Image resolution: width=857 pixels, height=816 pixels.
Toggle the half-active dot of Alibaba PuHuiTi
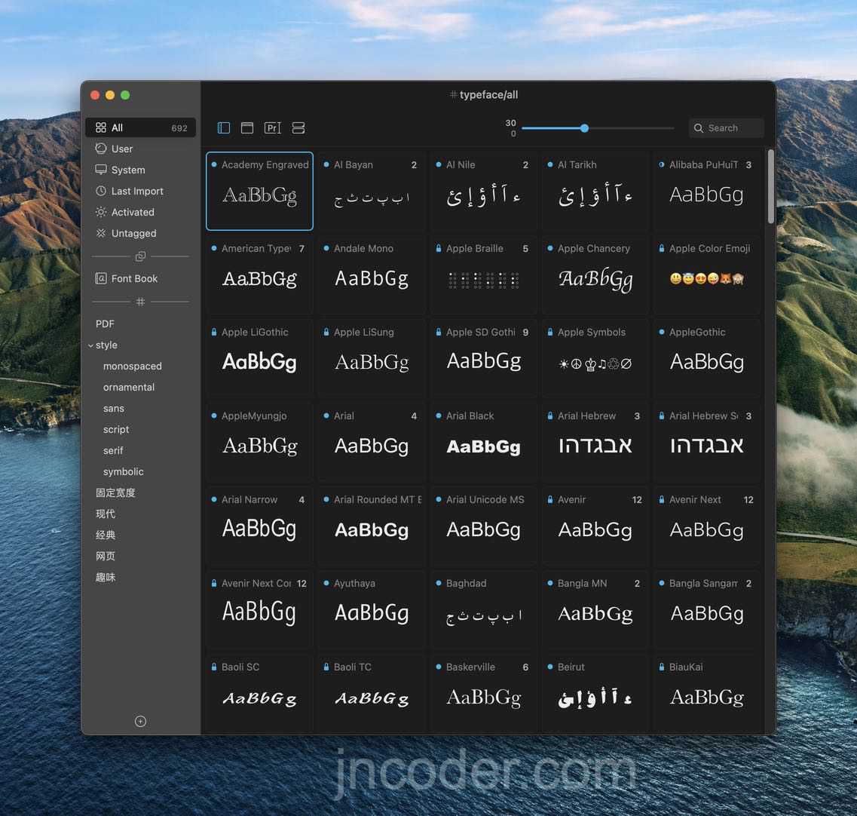pyautogui.click(x=661, y=164)
